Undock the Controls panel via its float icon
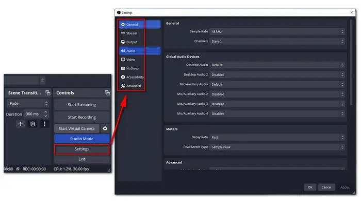 (x=107, y=93)
